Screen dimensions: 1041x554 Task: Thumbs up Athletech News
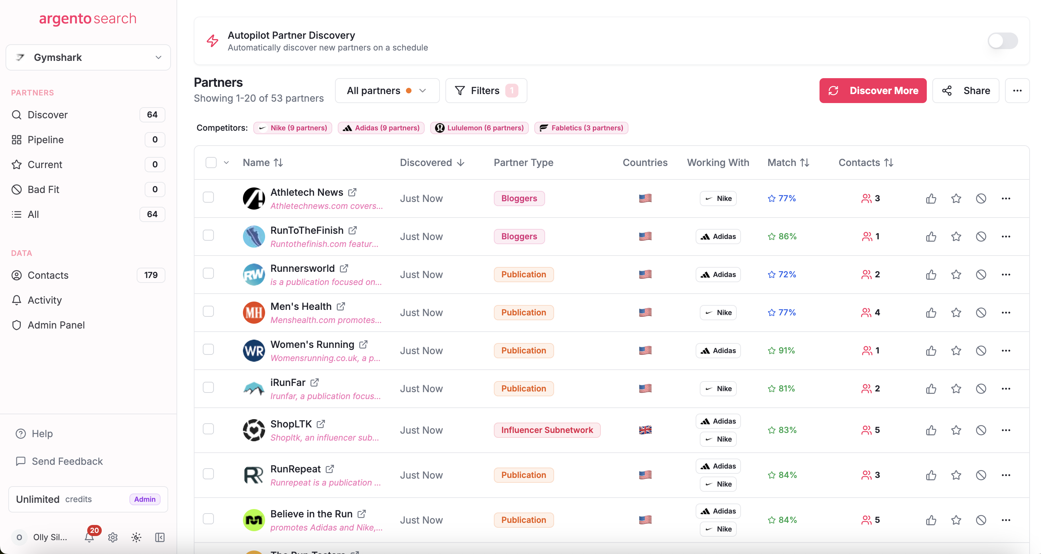(931, 198)
